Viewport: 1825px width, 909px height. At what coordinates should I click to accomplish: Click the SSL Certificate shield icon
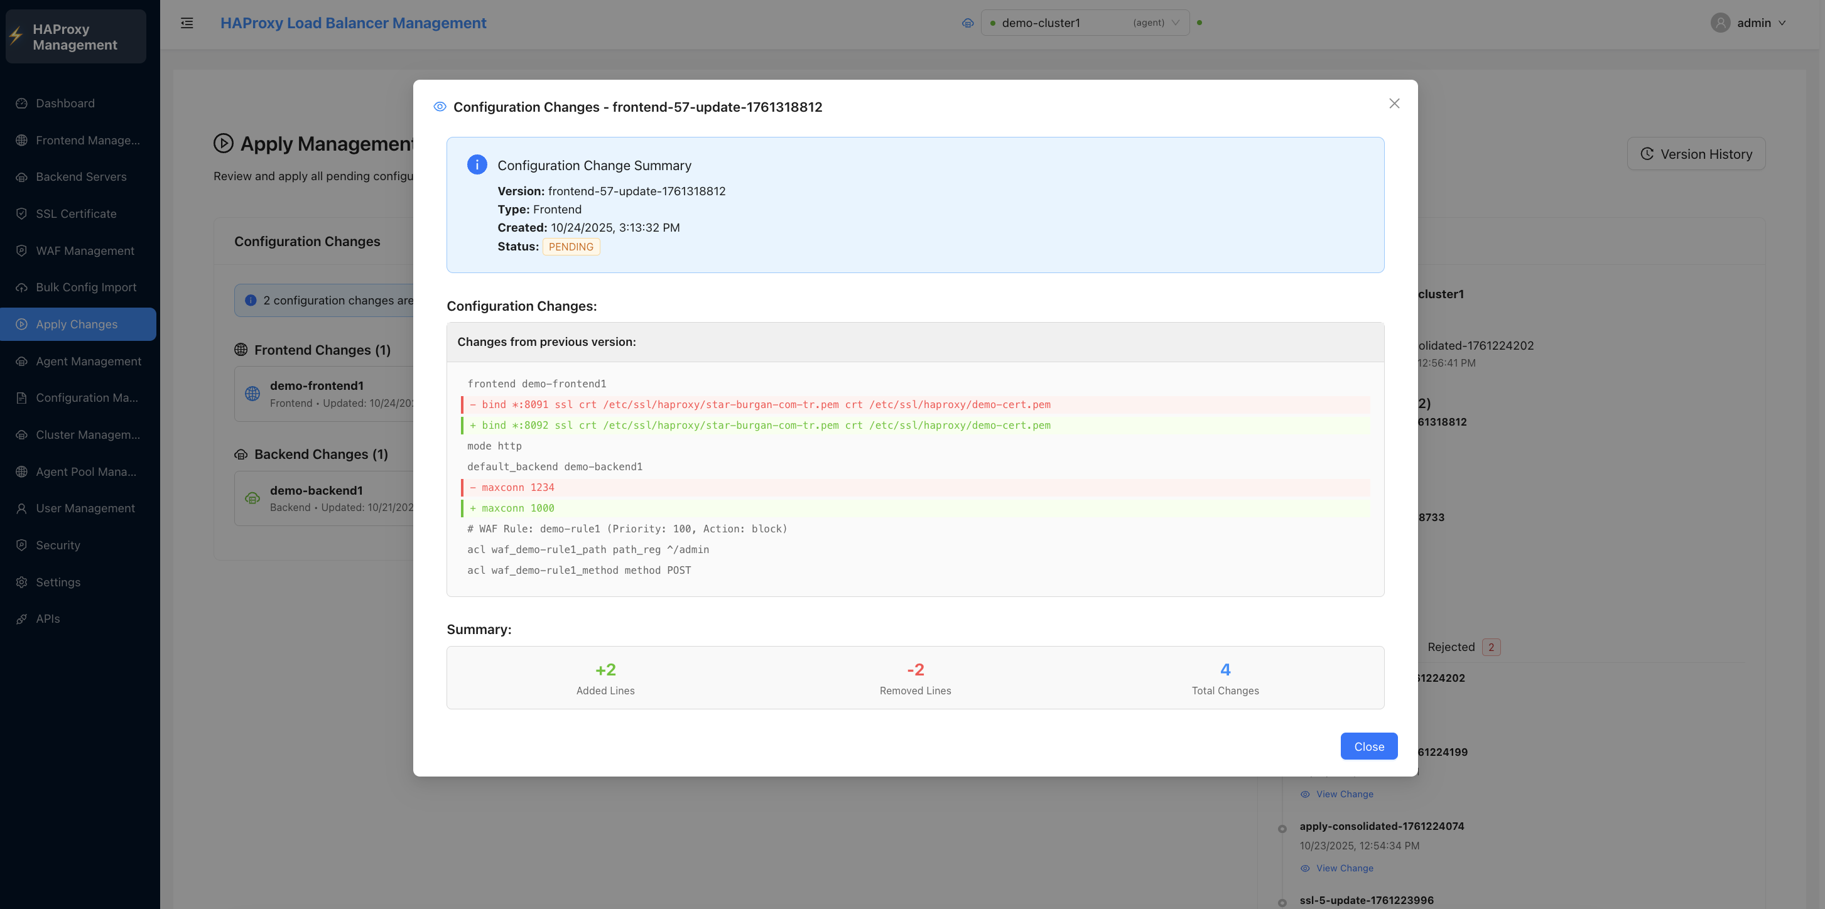(22, 214)
